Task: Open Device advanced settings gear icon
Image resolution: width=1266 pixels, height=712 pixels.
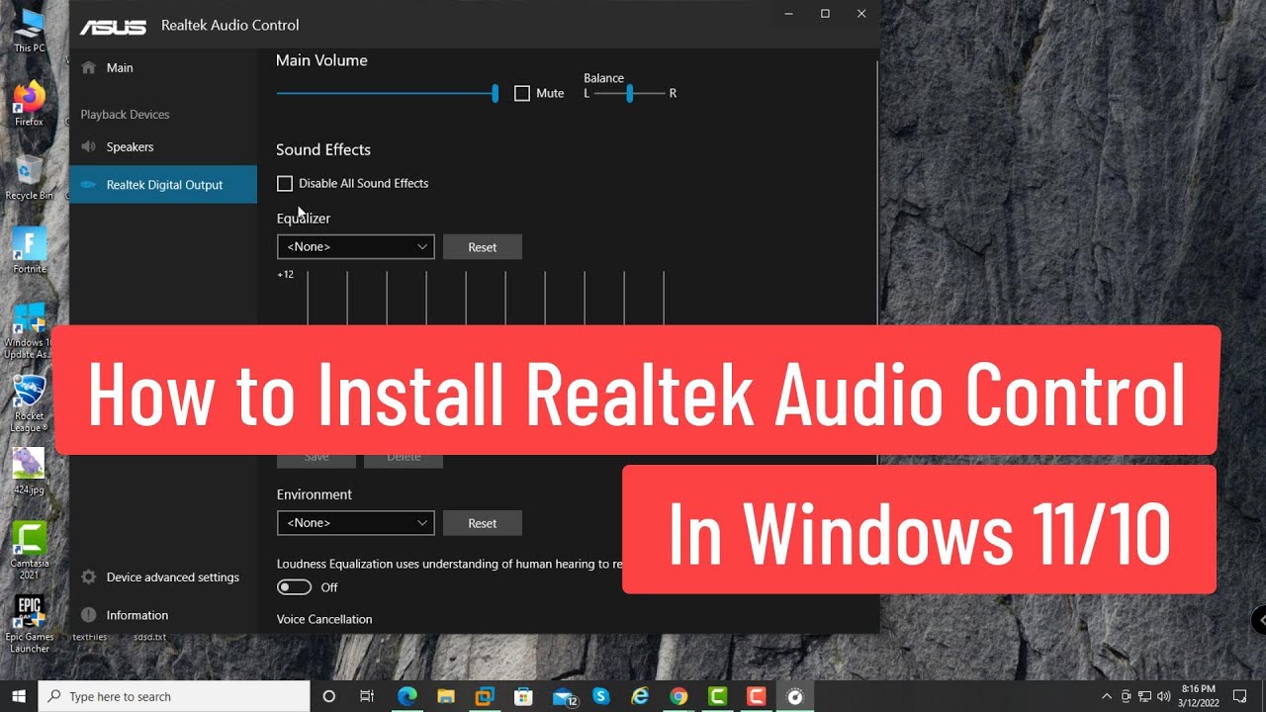Action: click(88, 577)
